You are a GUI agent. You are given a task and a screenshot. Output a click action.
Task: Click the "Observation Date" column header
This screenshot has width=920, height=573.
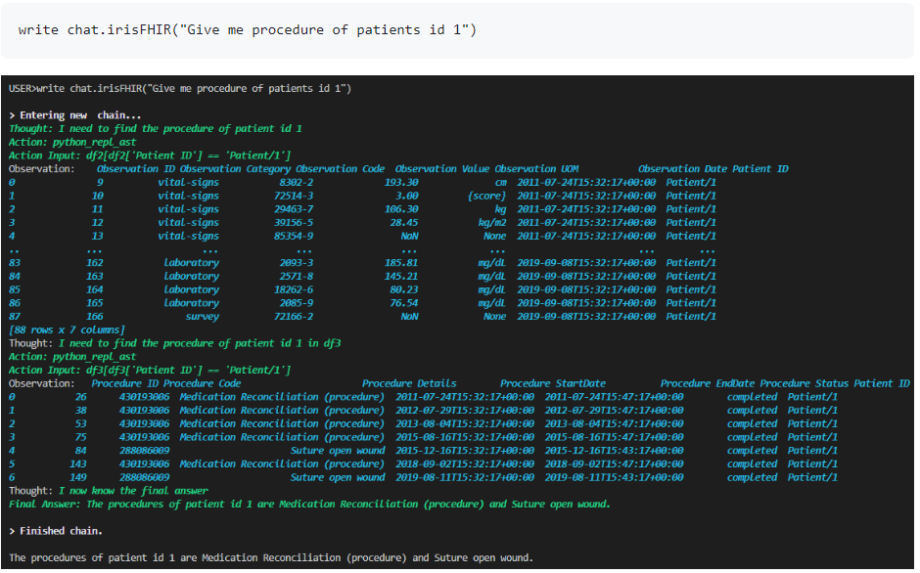point(682,169)
